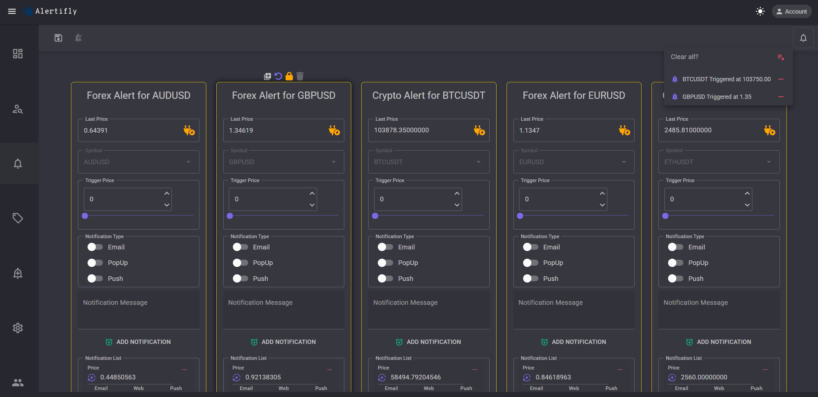Click the 0.92138305 price entry
818x397 pixels.
(263, 377)
